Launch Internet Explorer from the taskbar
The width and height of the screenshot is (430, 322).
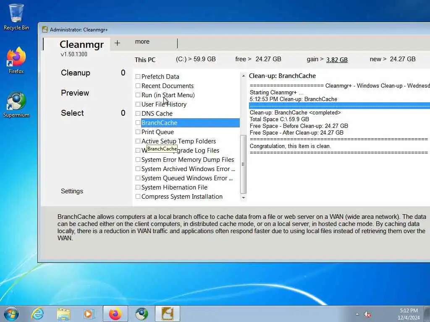37,314
